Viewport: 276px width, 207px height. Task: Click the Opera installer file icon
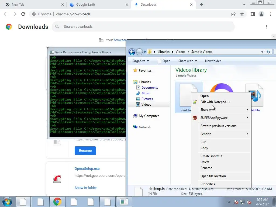[x=57, y=179]
